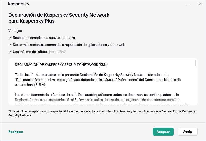Click the "Ventajas:" label
Screen dimensions: 206x141
pos(15,31)
